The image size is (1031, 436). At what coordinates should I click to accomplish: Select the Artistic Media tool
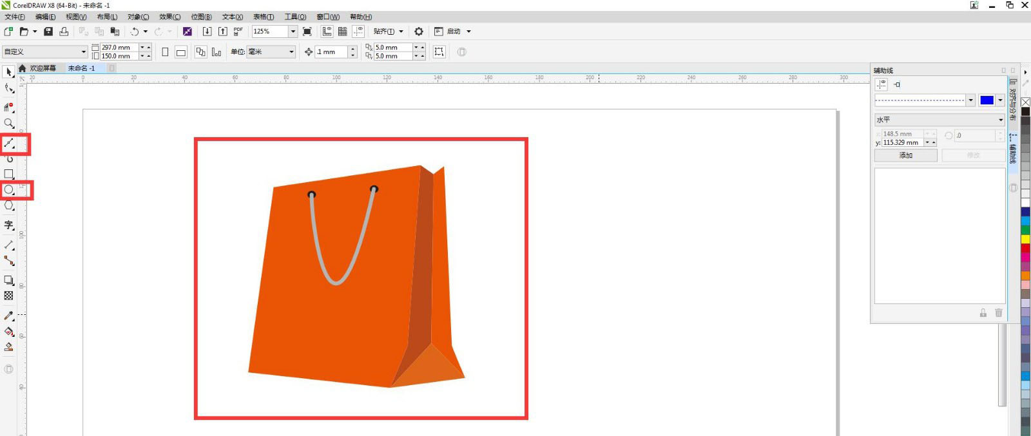tap(9, 158)
